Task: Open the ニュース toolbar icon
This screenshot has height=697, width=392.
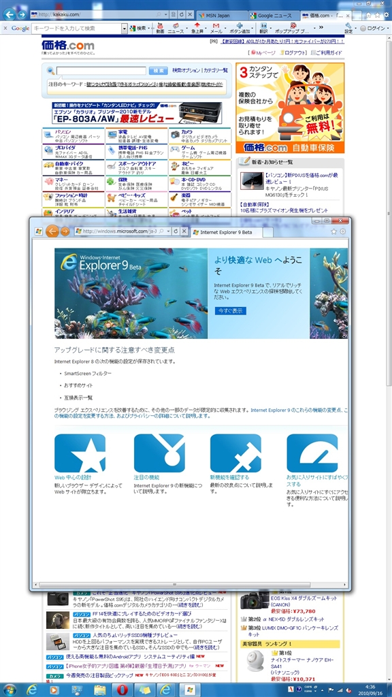Action: click(x=176, y=28)
